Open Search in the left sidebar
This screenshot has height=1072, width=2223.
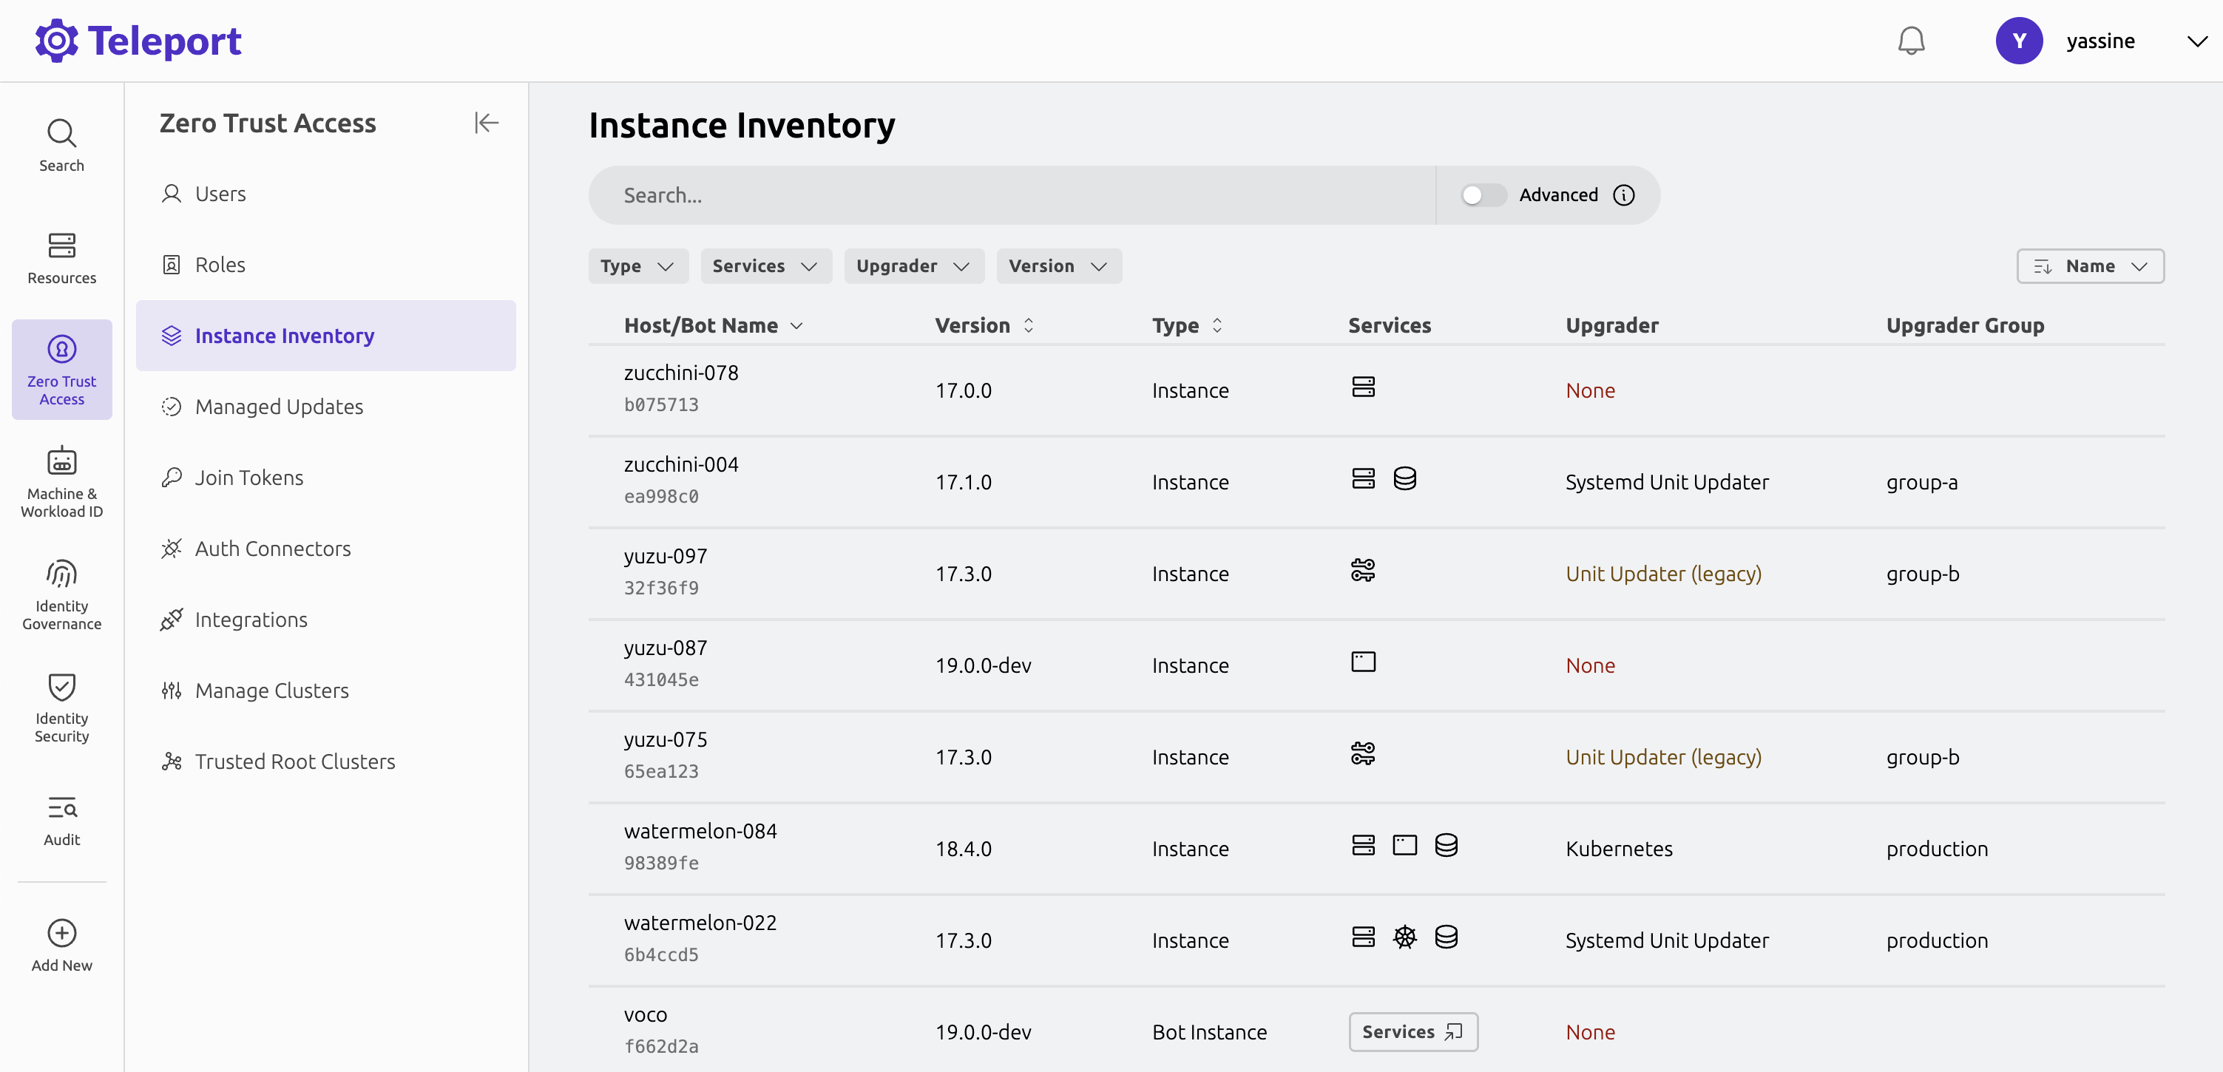pos(61,145)
